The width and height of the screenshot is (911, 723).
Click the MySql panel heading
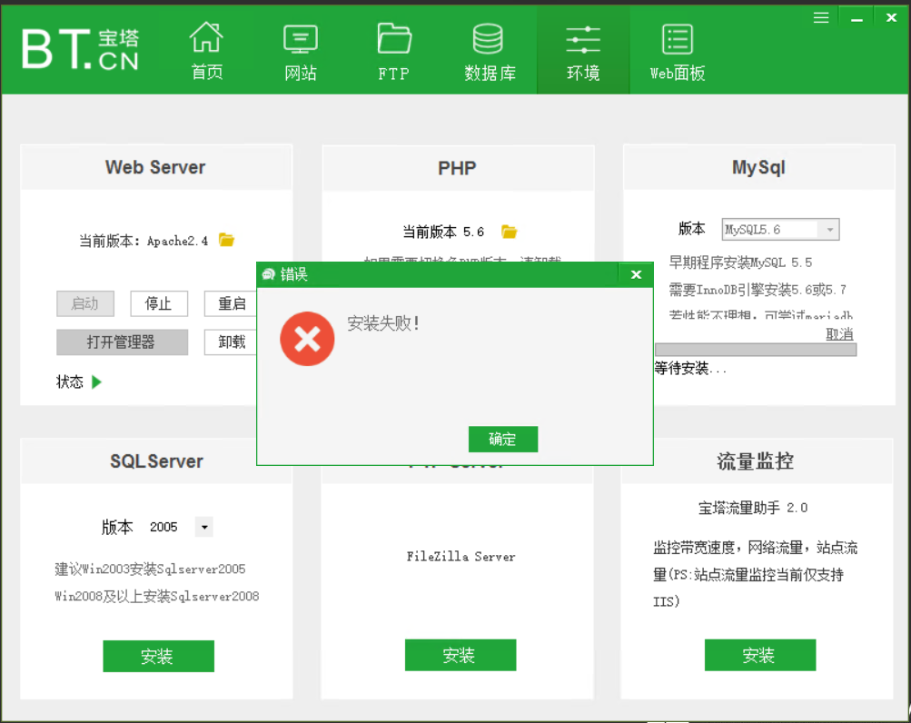[x=758, y=167]
